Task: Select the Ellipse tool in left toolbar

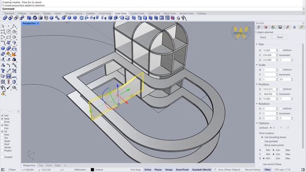Action: point(14,32)
